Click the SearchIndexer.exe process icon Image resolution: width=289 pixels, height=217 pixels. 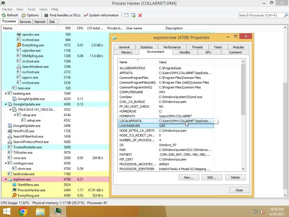[x=19, y=66]
